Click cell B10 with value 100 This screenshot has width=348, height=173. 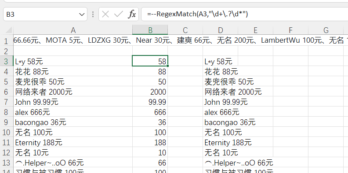pyautogui.click(x=150, y=132)
